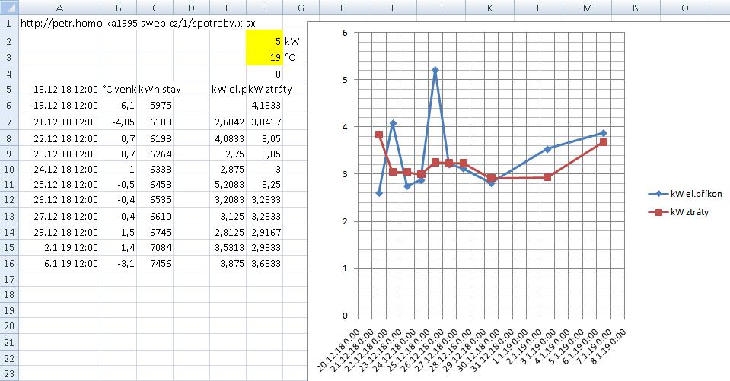Select column header M
The height and width of the screenshot is (381, 730).
(587, 8)
